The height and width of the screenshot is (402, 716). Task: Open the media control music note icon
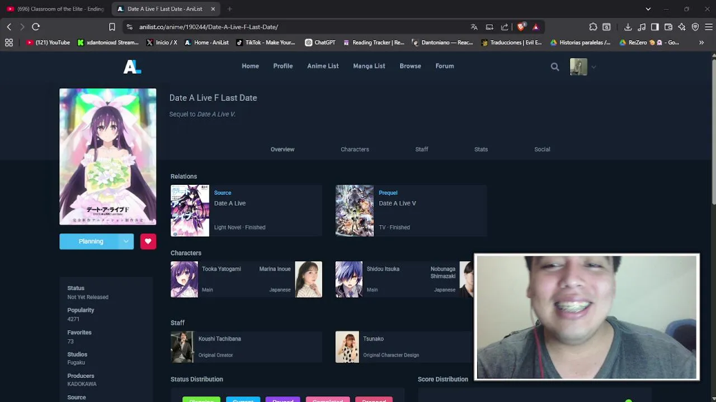[642, 27]
